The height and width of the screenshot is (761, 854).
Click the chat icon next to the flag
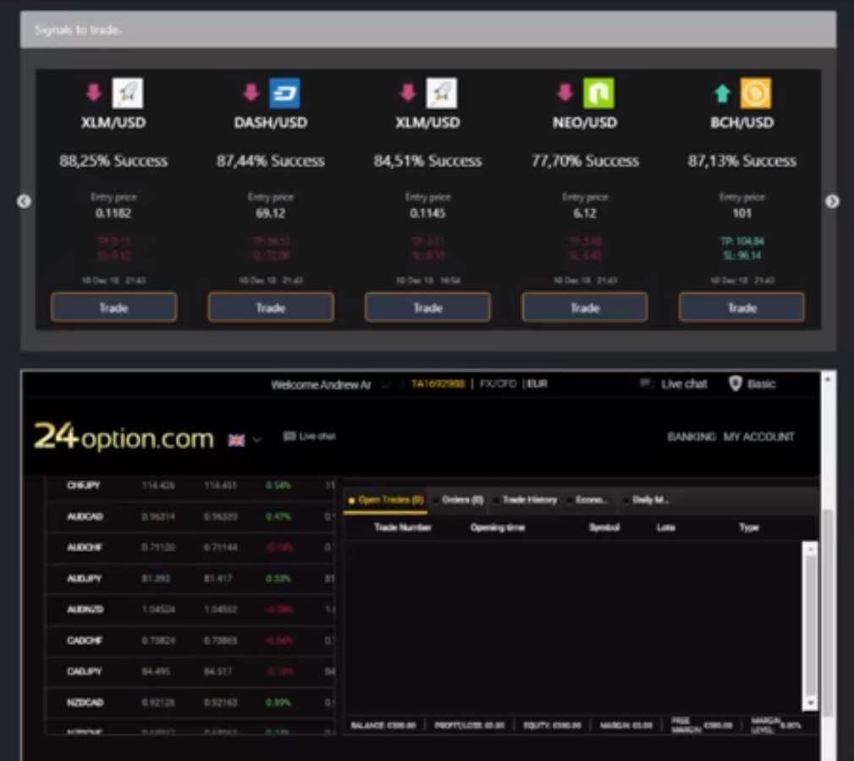coord(289,436)
